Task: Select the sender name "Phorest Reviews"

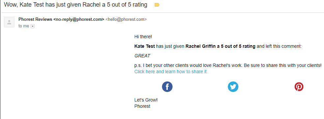Action: coord(35,19)
